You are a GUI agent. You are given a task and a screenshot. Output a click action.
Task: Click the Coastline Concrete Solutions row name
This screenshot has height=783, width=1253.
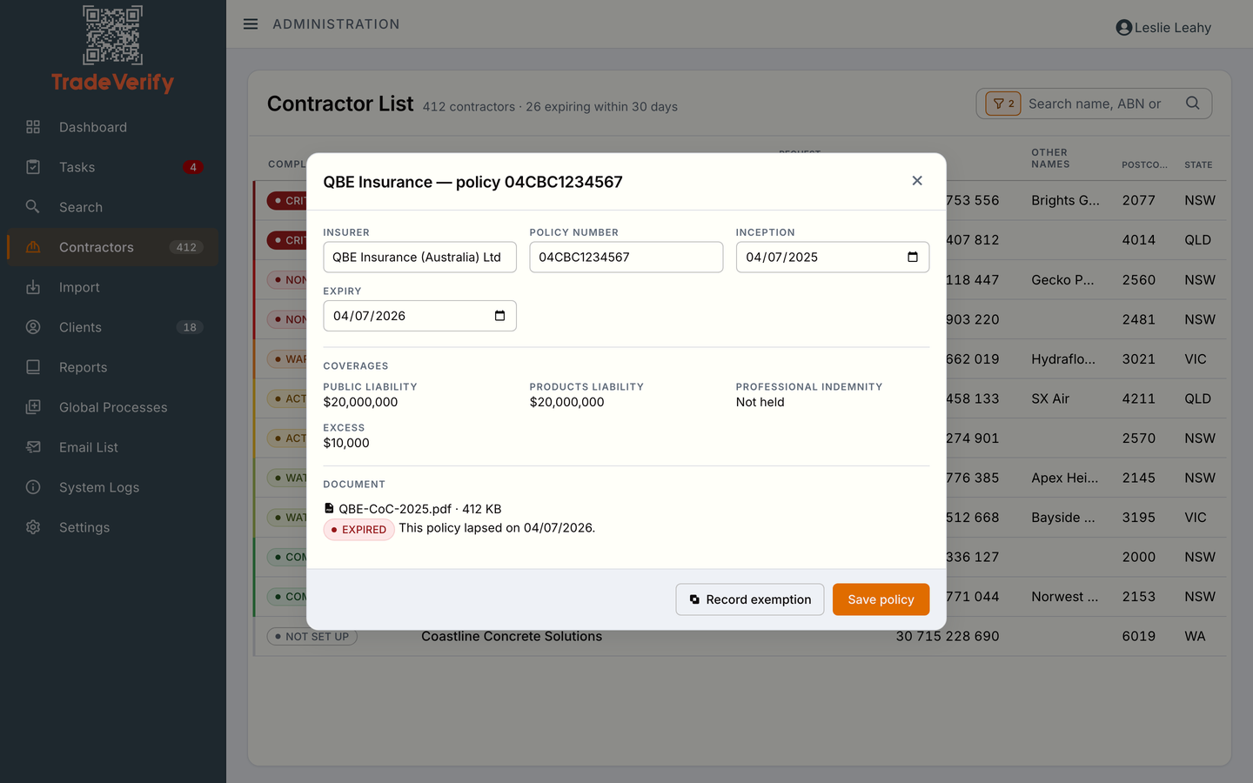tap(512, 636)
